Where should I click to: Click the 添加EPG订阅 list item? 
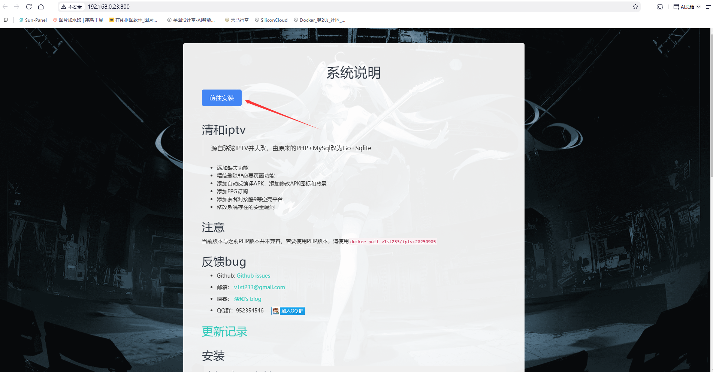(x=232, y=191)
